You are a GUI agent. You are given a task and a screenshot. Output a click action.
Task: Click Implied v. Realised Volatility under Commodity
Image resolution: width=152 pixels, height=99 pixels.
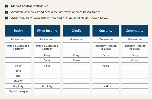pyautogui.click(x=135, y=47)
